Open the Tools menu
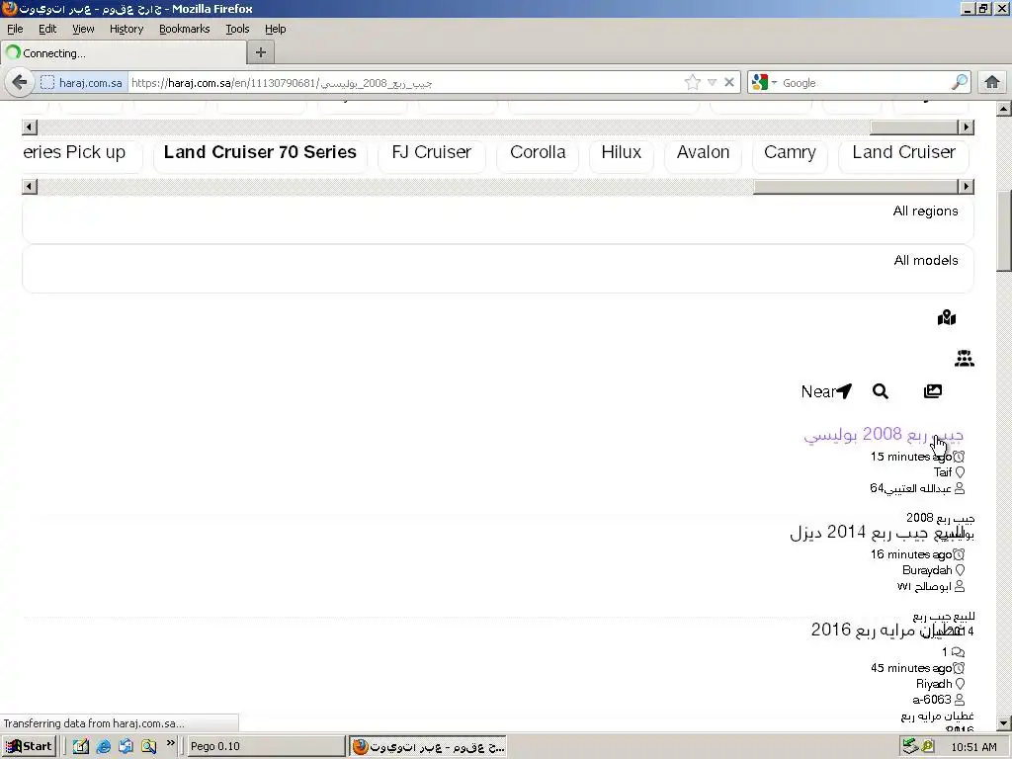 237,29
